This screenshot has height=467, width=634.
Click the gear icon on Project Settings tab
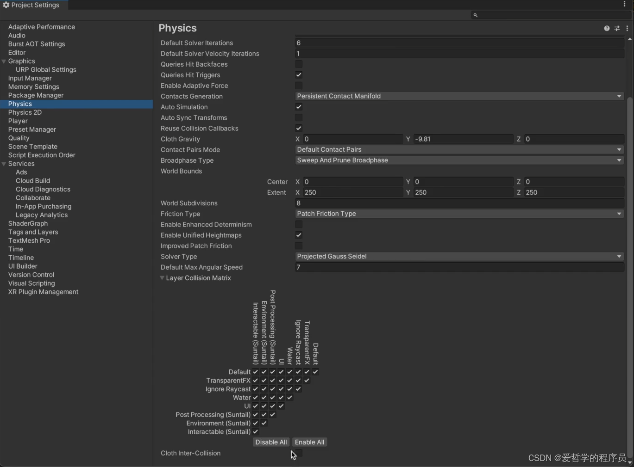pos(6,5)
